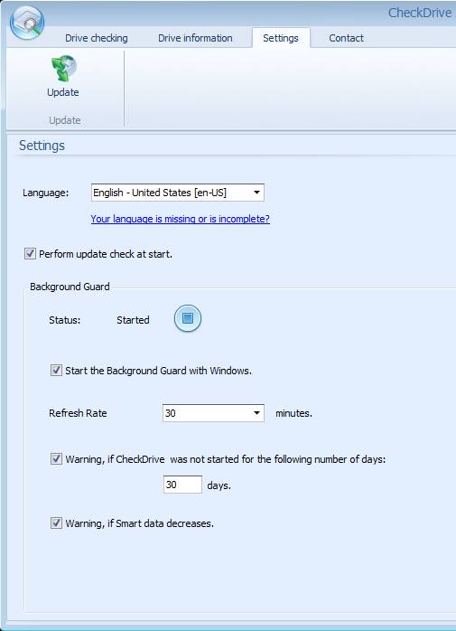Click the Update globe icon

tap(63, 68)
